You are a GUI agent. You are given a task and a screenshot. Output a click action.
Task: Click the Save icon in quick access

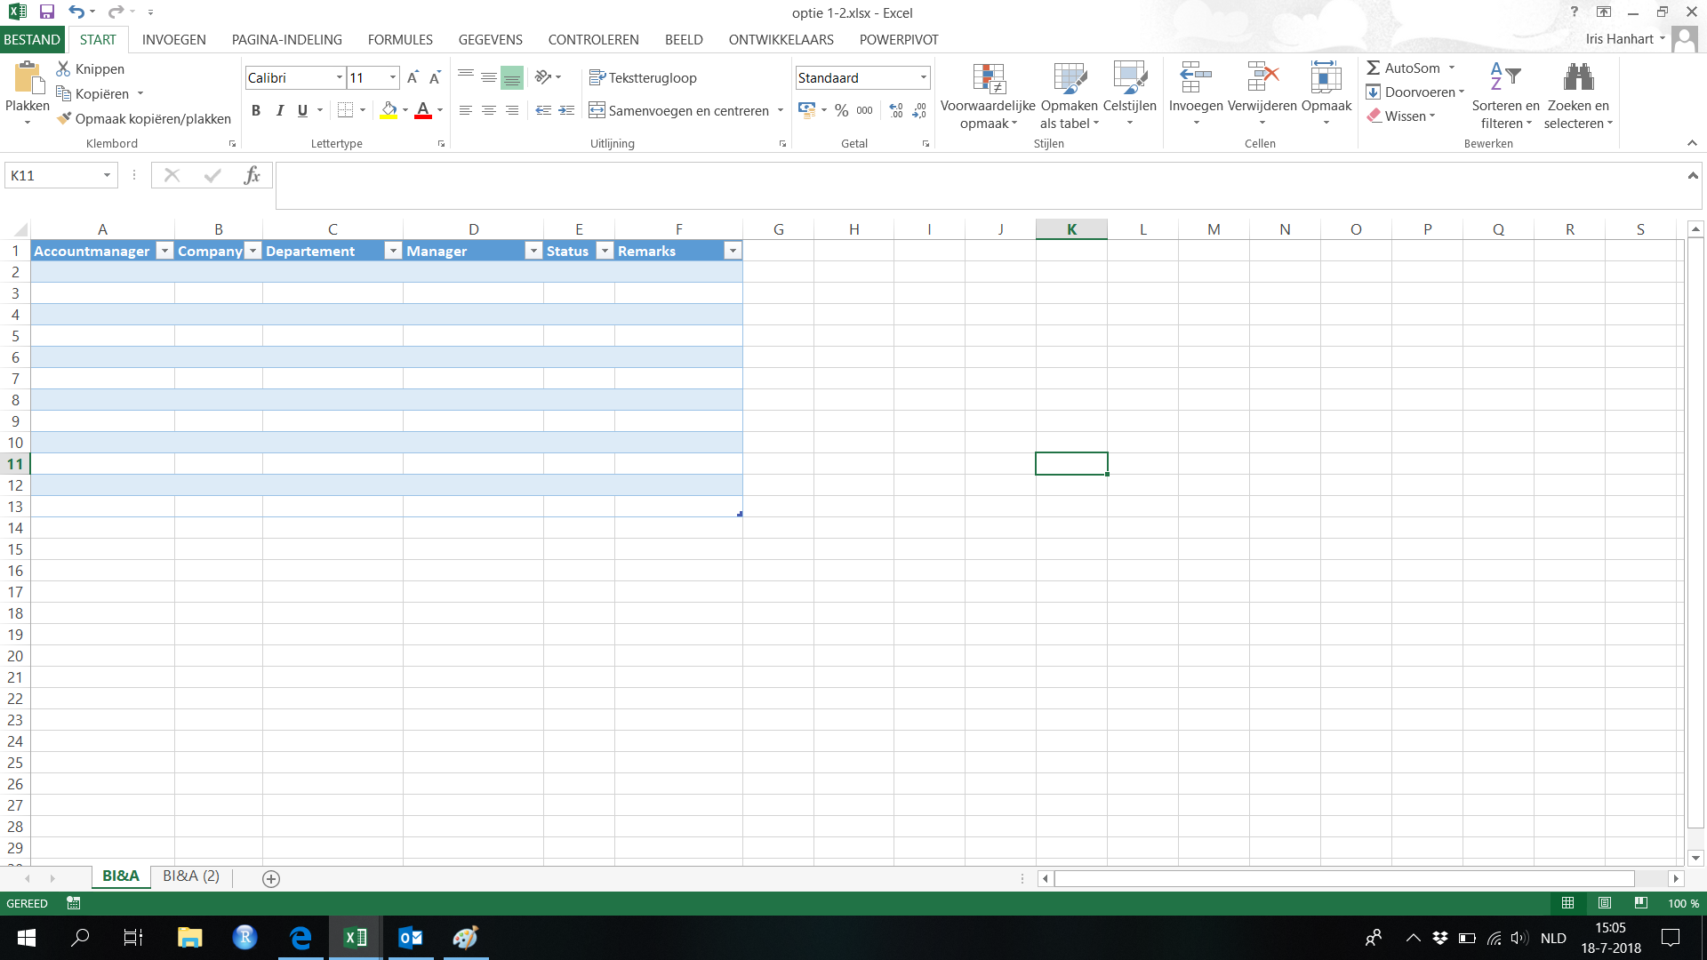coord(47,12)
